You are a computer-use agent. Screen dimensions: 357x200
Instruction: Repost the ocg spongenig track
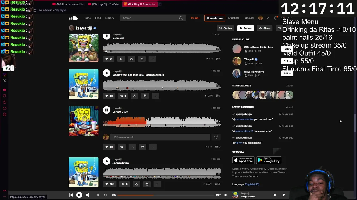point(123,96)
